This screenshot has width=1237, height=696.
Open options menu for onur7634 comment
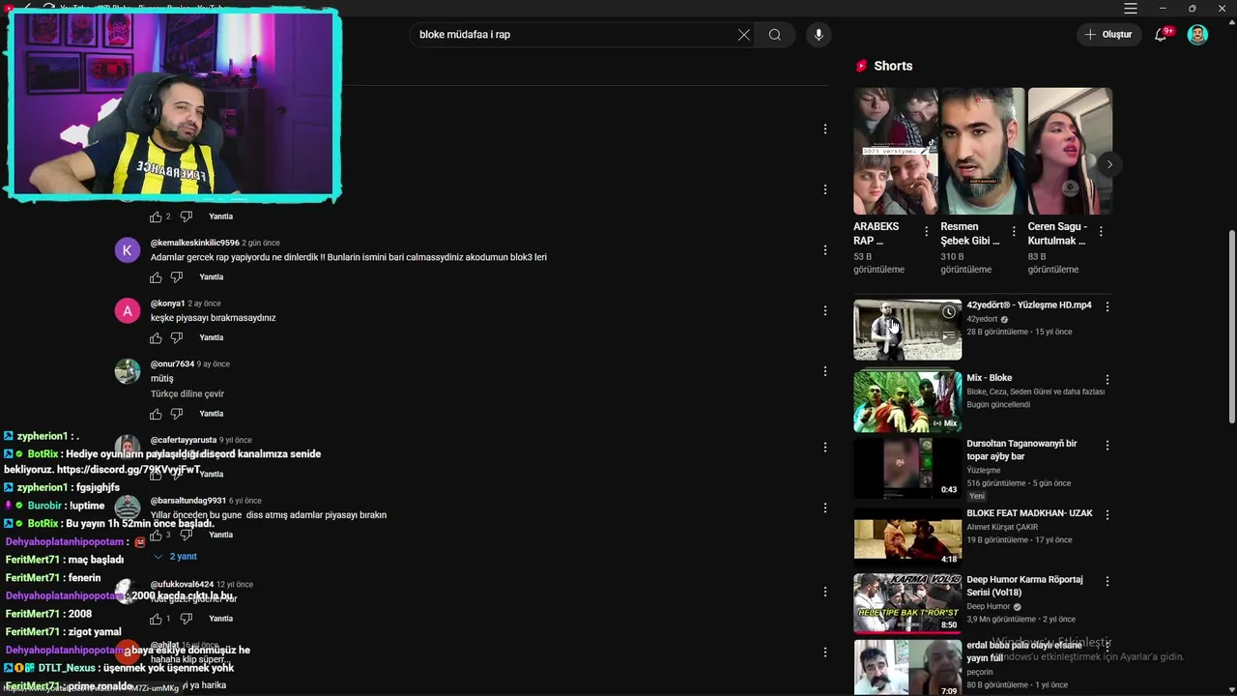[825, 371]
